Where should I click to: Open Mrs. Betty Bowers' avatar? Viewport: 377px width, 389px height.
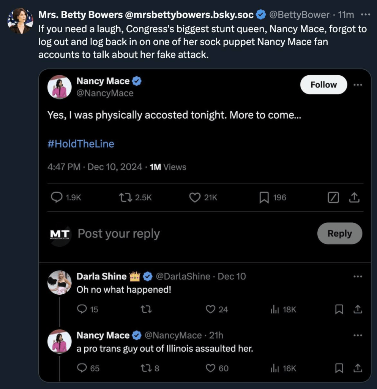tap(20, 21)
